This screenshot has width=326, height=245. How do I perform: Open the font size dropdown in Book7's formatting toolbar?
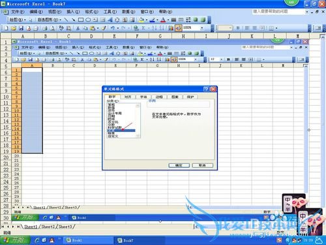tap(230, 28)
